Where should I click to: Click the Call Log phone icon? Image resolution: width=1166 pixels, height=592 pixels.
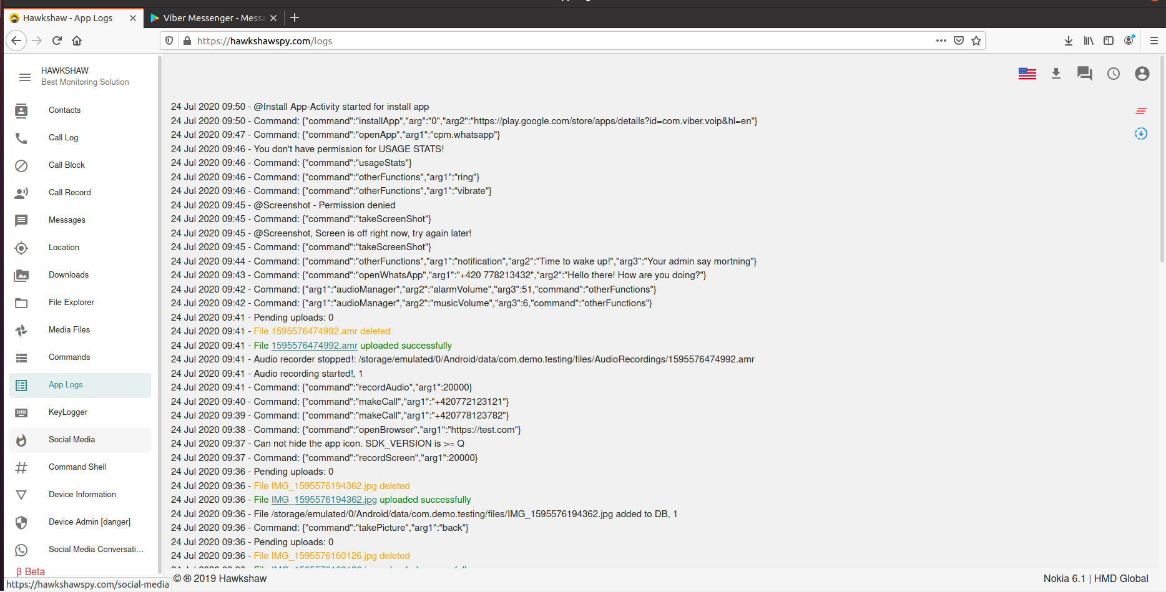coord(21,138)
